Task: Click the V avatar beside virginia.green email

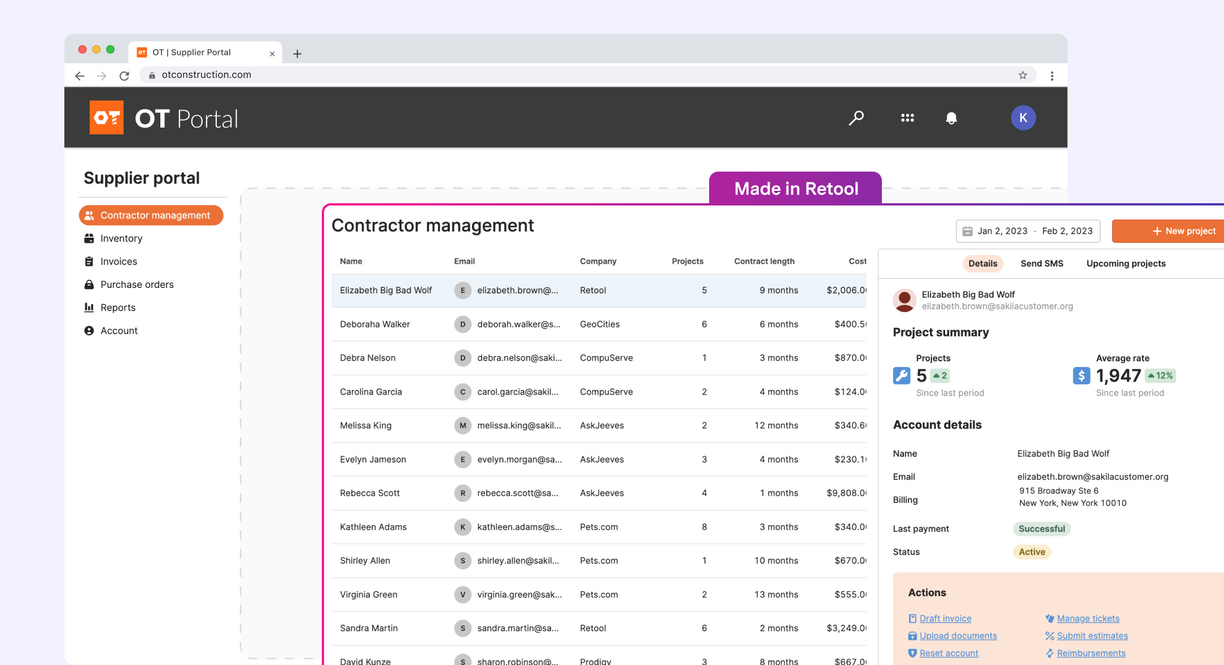Action: tap(463, 594)
